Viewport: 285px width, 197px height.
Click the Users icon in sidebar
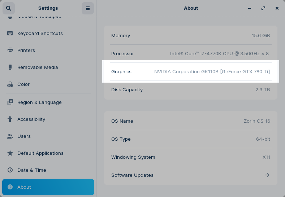[x=10, y=136]
